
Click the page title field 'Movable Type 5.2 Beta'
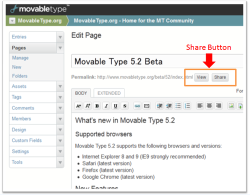tap(157, 61)
